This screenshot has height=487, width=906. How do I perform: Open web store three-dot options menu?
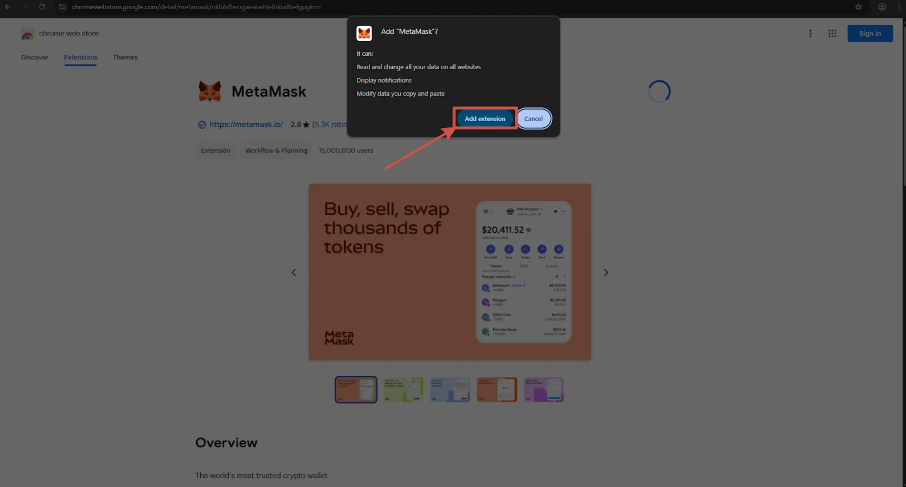(810, 33)
